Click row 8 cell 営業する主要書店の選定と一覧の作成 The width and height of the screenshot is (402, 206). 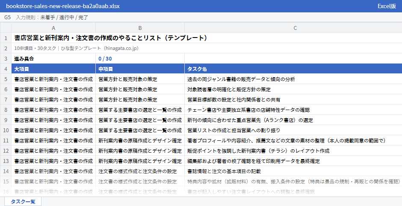pos(140,110)
